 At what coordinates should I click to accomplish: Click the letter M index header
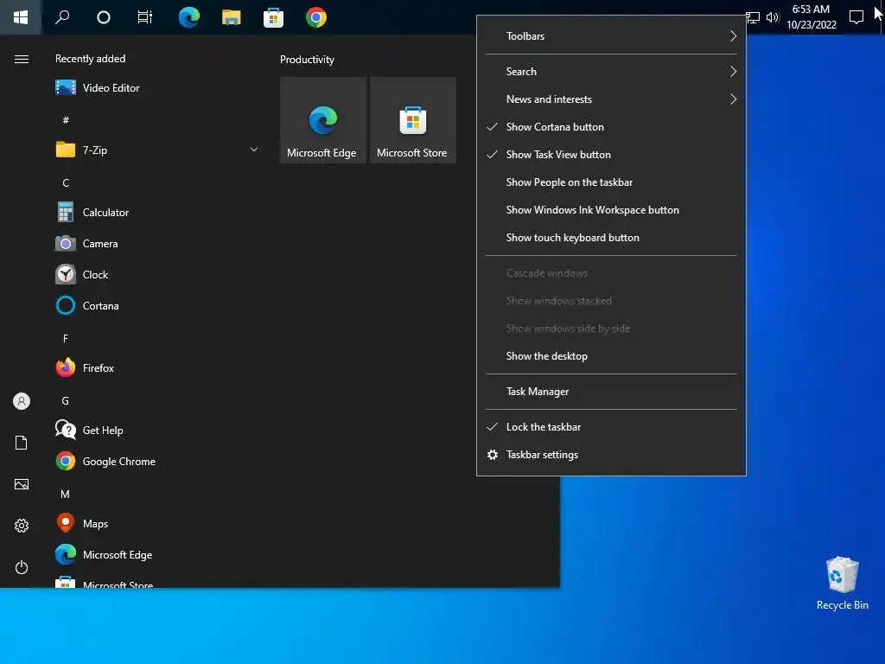(66, 495)
